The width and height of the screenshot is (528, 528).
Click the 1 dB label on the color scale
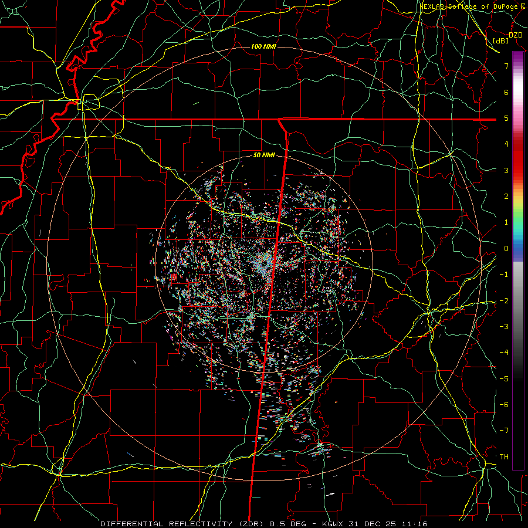coord(506,222)
